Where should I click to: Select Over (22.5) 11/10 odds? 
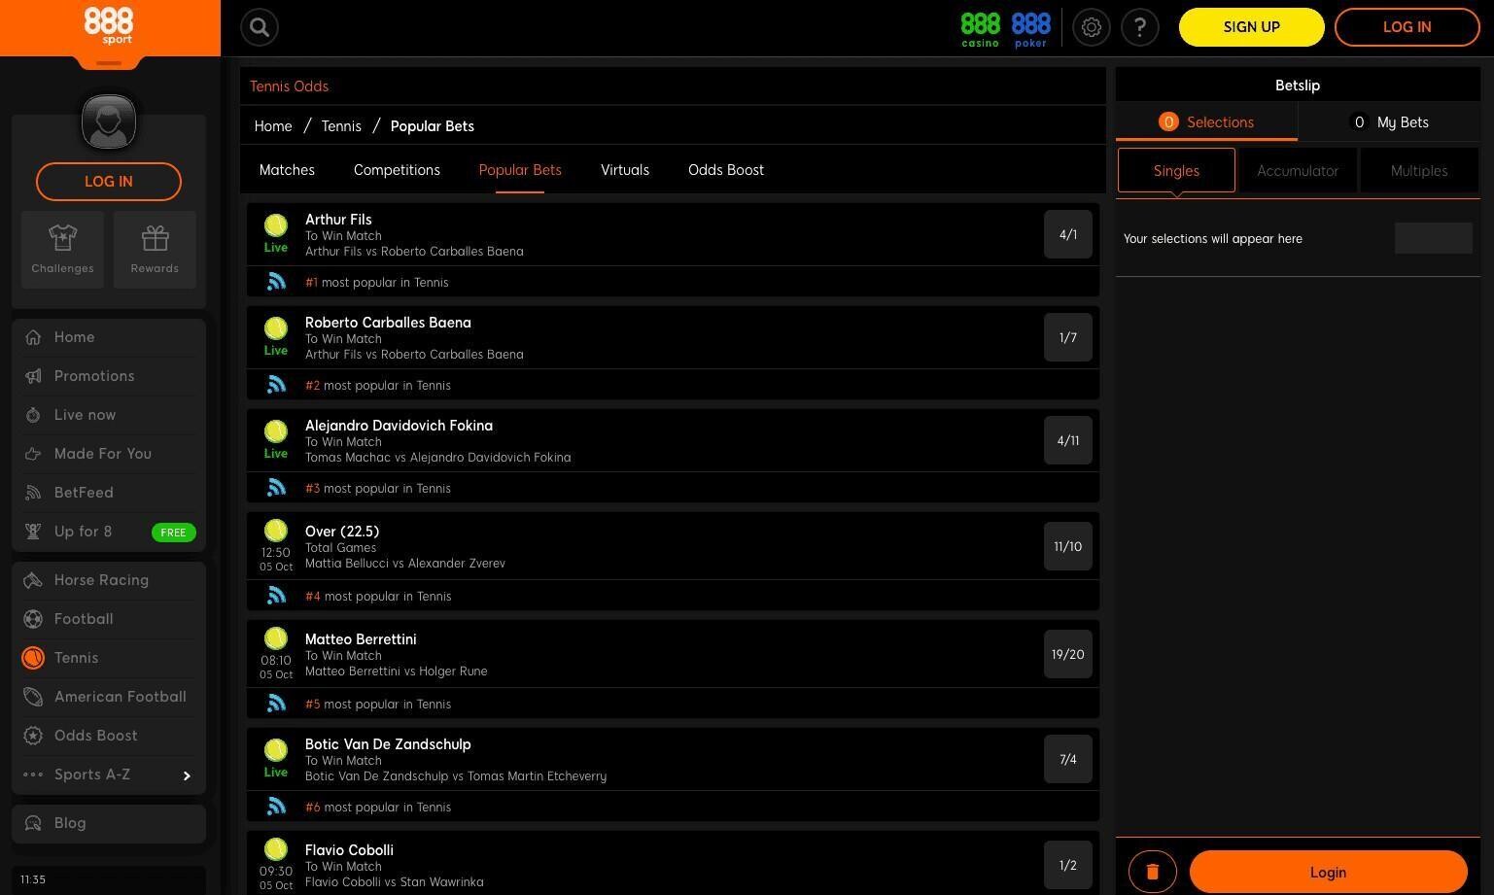[1068, 546]
